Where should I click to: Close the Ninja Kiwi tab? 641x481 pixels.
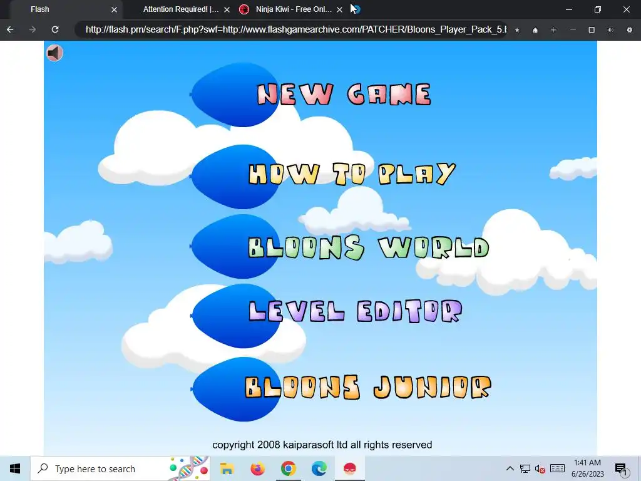[339, 9]
